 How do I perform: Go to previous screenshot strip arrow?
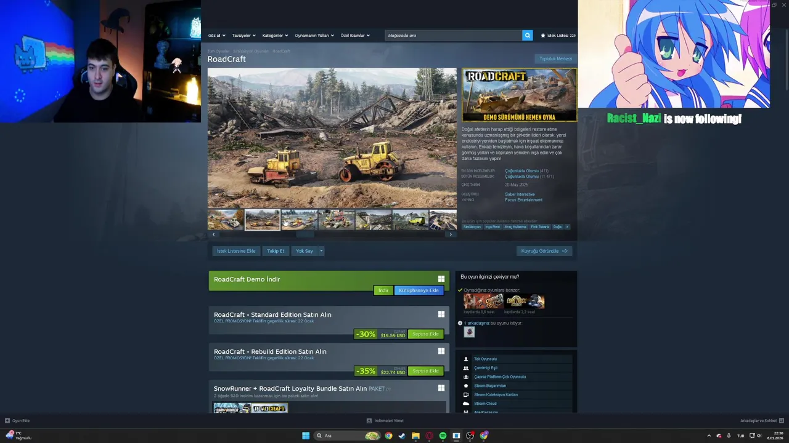tap(213, 234)
